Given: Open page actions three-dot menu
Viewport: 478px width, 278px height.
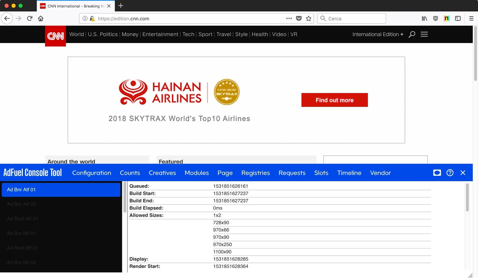Looking at the screenshot, I should [x=289, y=18].
